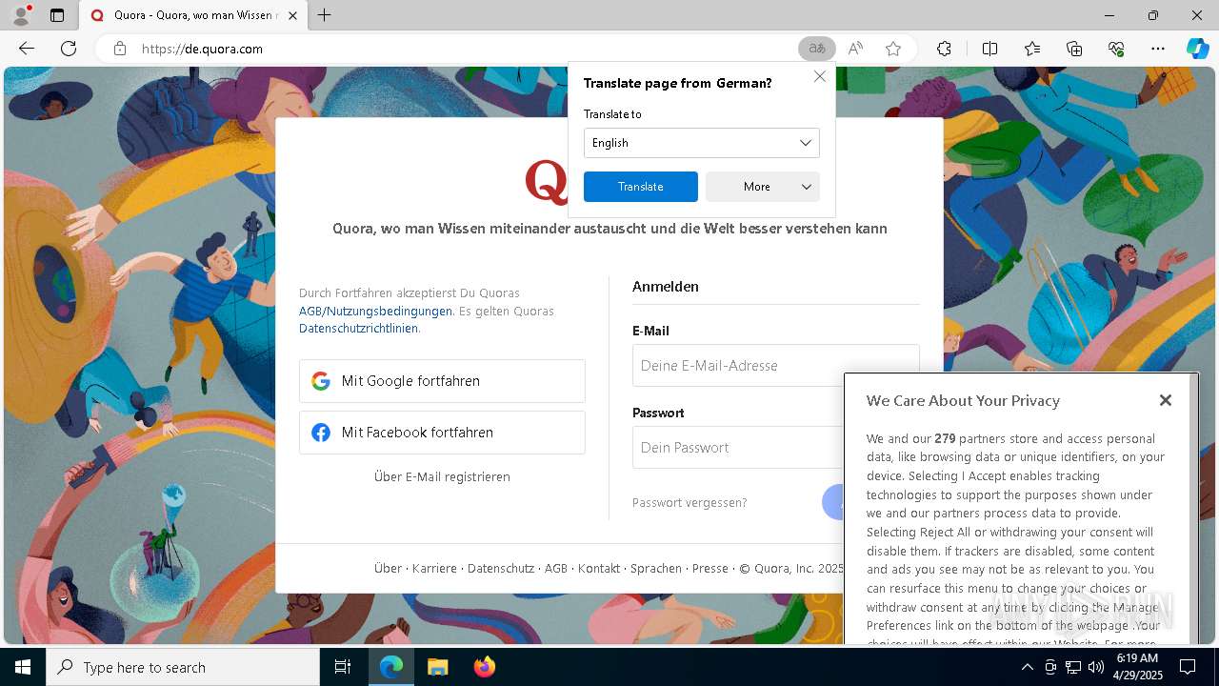Open the volume speaker icon
Viewport: 1219px width, 686px height.
1096,667
